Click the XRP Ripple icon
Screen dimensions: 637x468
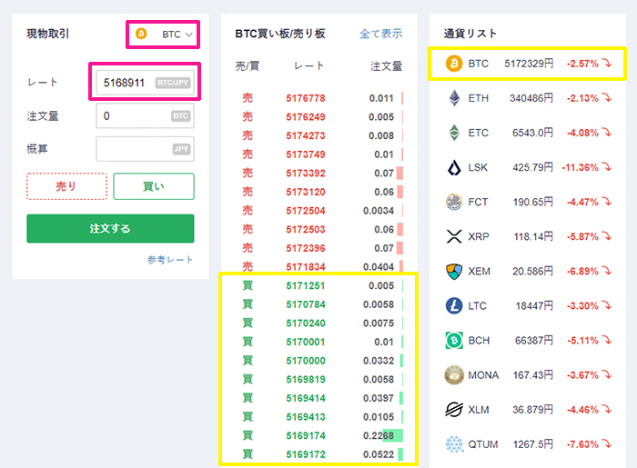click(454, 236)
